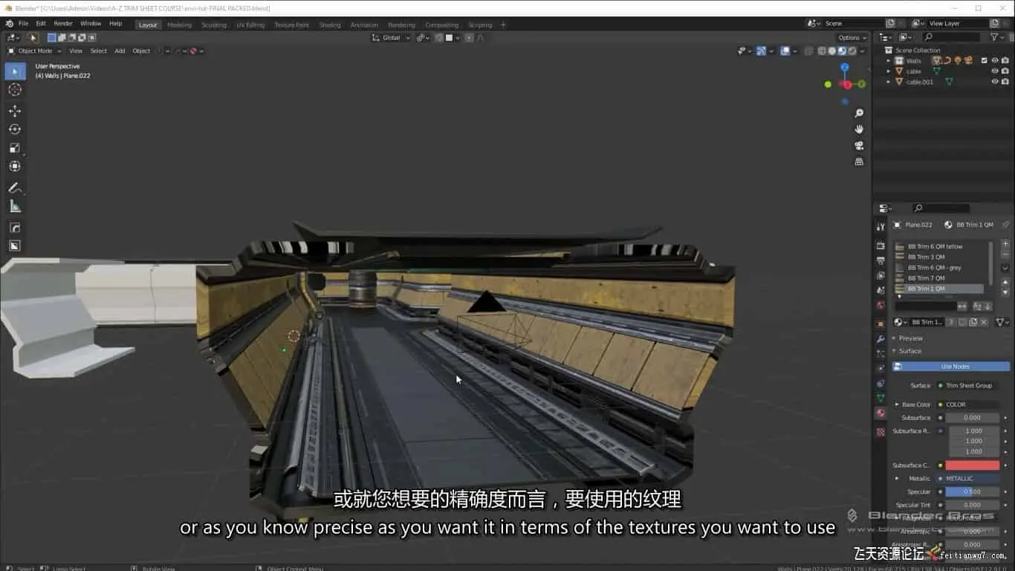
Task: Expand the cable object in outliner
Action: 889,71
